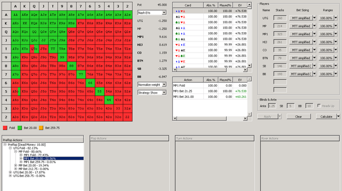The image size is (342, 191).
Task: Click the Calculate button
Action: [x=326, y=116]
